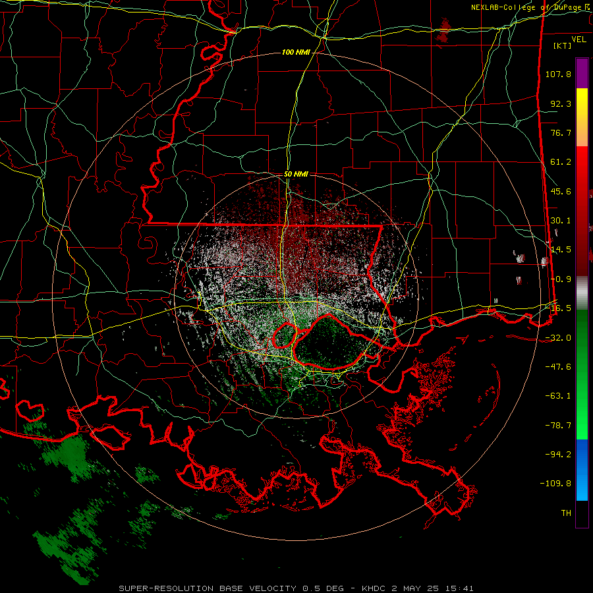Click the VEL legend title

click(579, 39)
